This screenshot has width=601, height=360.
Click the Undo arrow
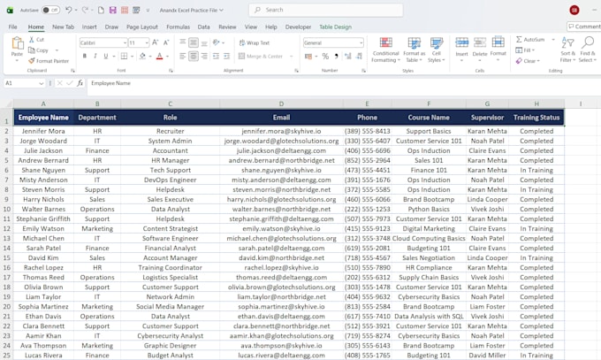68,10
